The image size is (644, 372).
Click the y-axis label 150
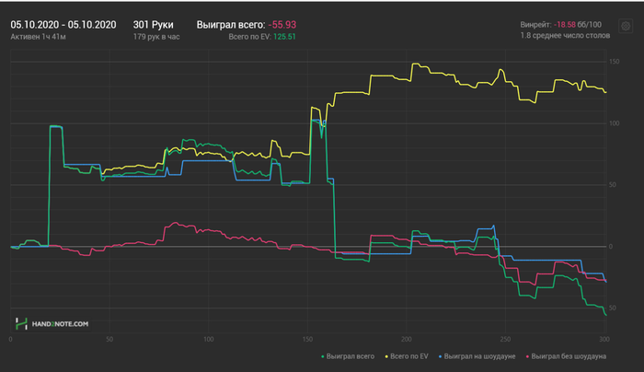[x=615, y=62]
